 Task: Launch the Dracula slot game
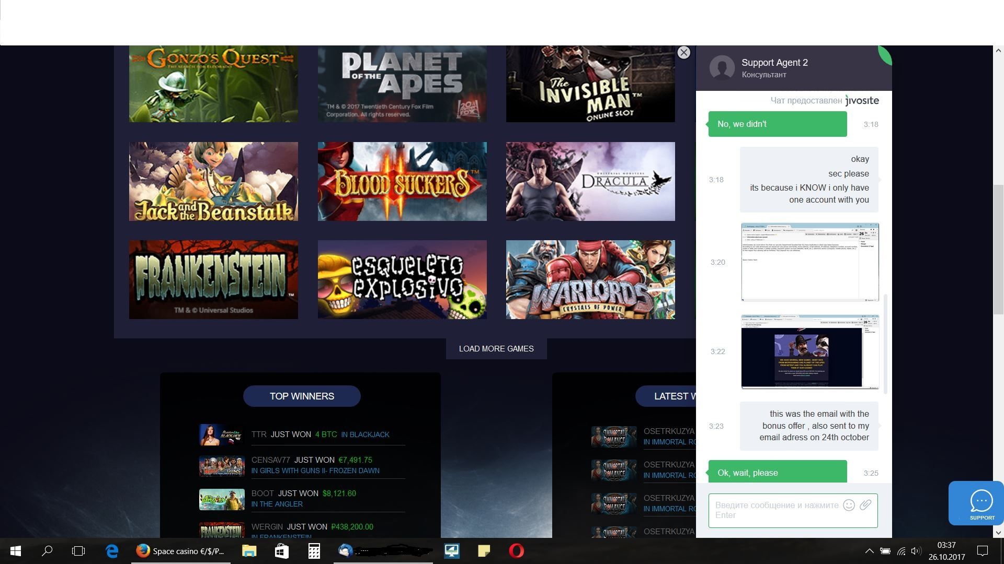coord(590,181)
